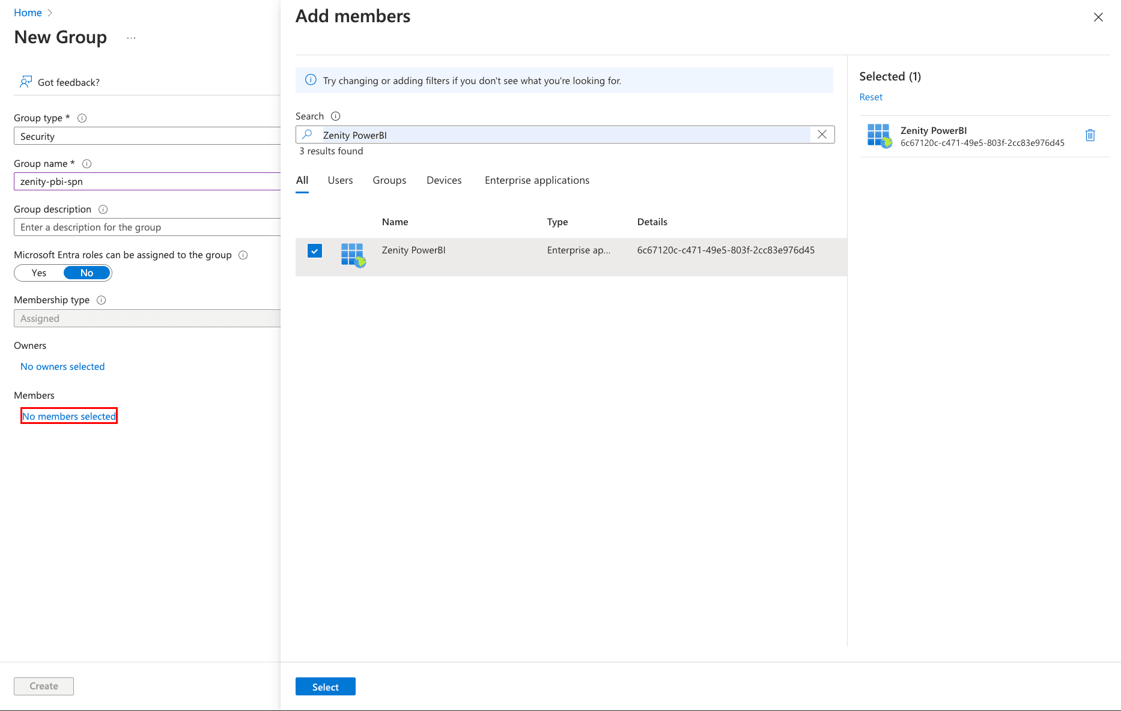Image resolution: width=1121 pixels, height=711 pixels.
Task: Focus the Group description field
Action: [147, 227]
